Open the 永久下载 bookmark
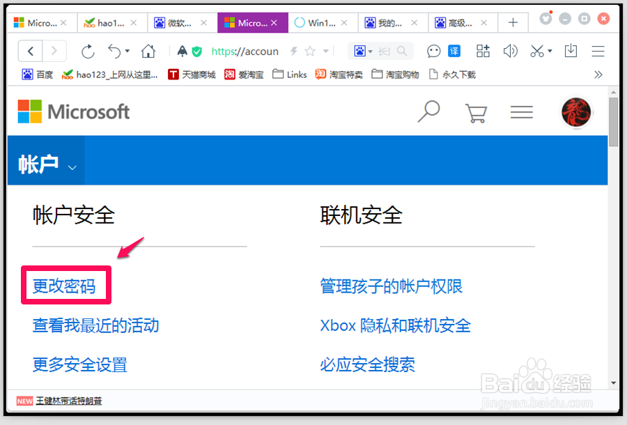Screen dimensions: 627x425 (x=452, y=75)
